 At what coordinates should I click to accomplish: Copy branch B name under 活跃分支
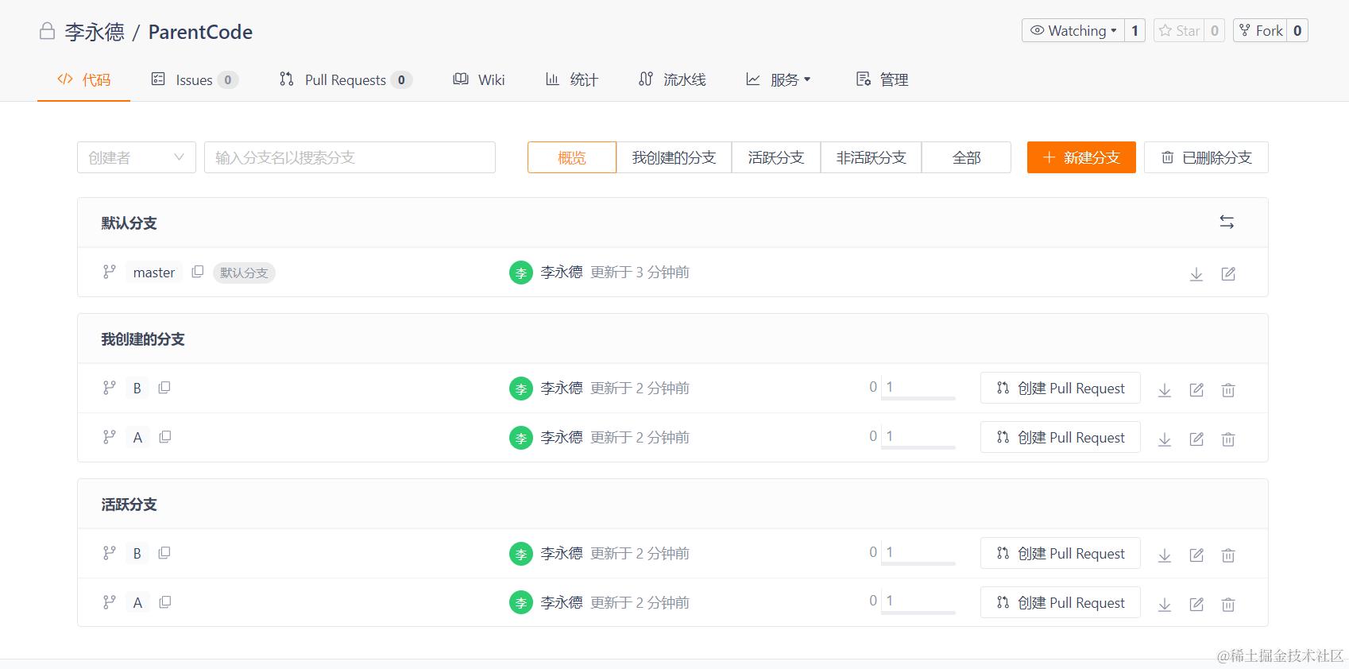coord(164,553)
